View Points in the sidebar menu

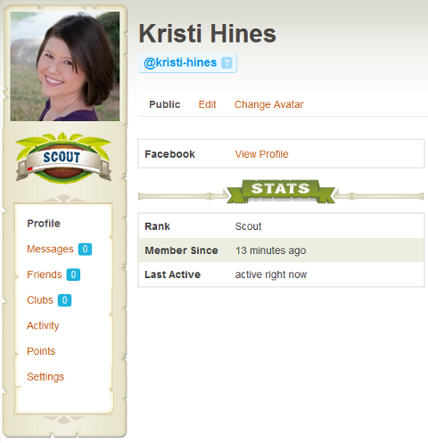(41, 351)
